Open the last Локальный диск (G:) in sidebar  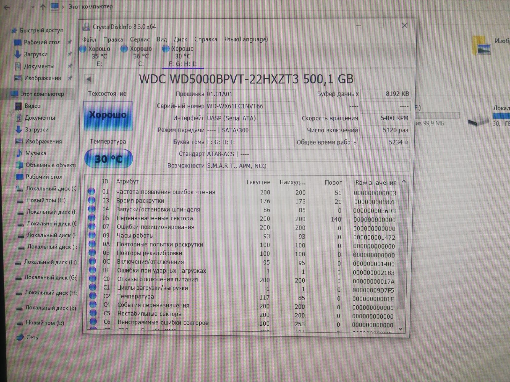[51, 277]
